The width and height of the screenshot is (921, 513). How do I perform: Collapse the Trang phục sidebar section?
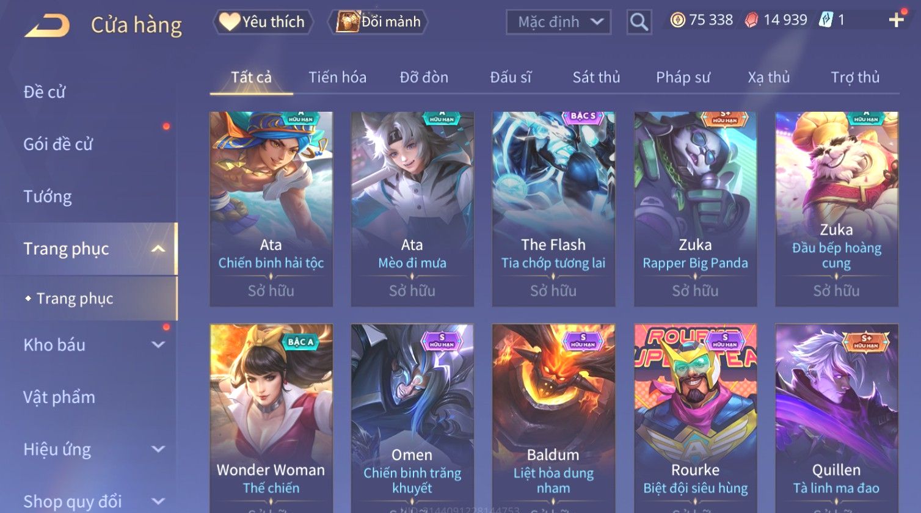158,249
